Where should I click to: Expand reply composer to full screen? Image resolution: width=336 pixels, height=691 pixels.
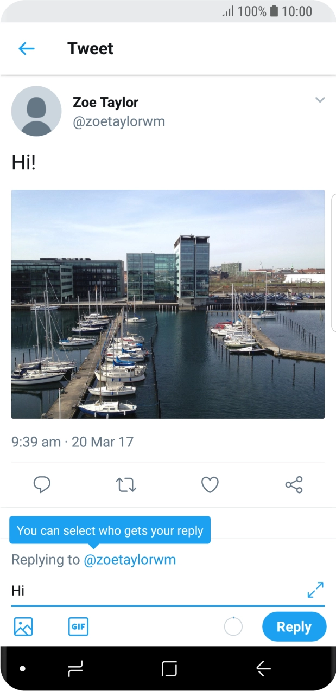point(315,590)
